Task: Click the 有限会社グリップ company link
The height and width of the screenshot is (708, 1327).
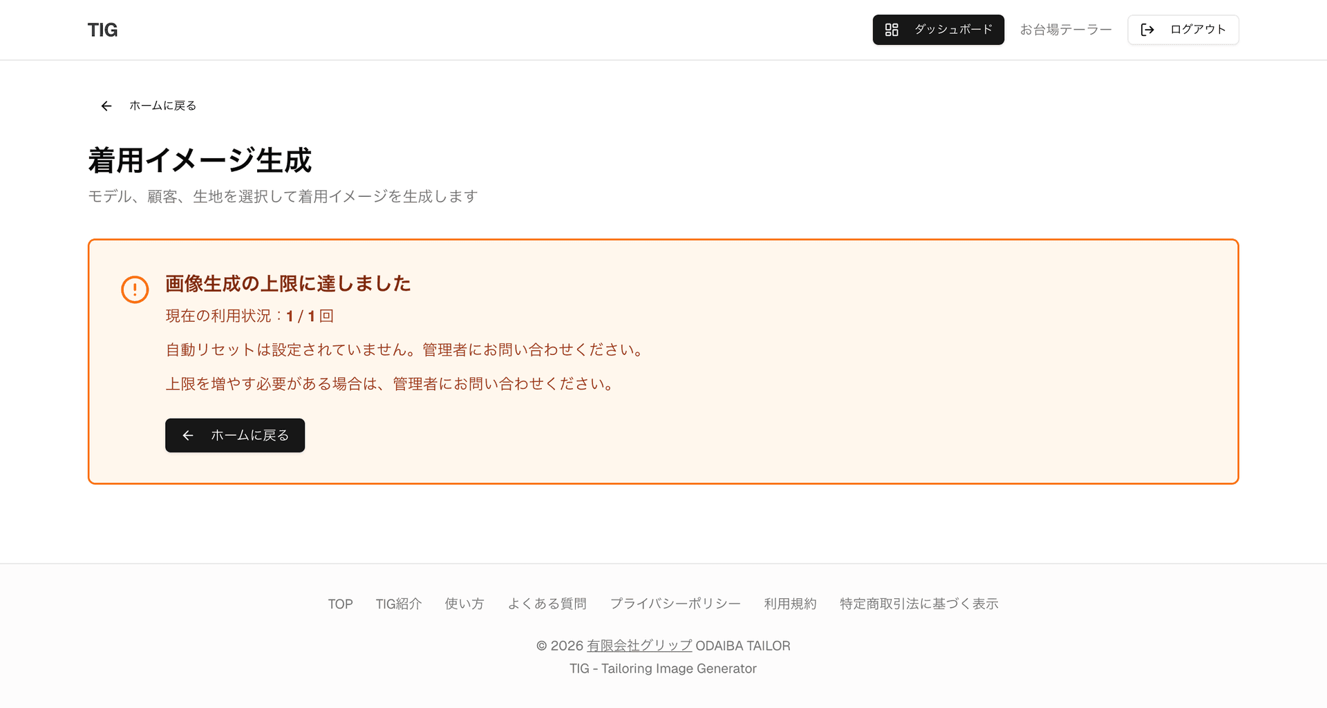Action: (639, 645)
